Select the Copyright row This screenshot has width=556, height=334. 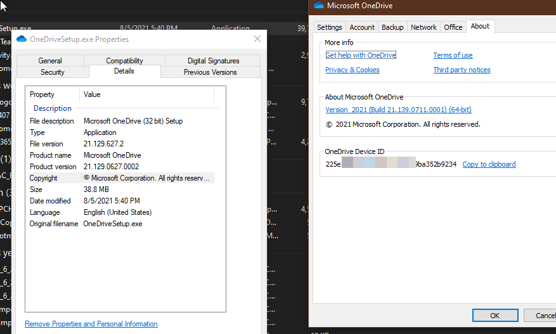121,178
